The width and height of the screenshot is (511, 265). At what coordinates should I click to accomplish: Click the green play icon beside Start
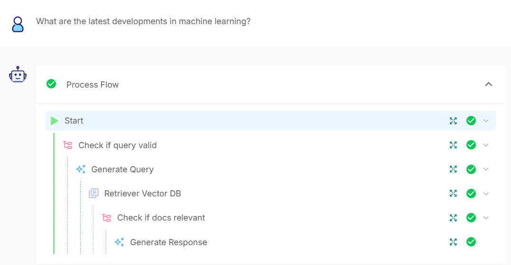[x=55, y=121]
